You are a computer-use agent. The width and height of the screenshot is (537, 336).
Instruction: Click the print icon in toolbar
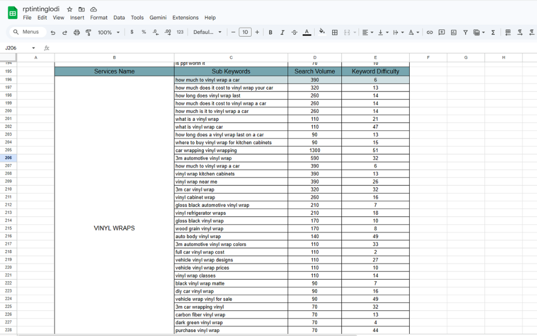pyautogui.click(x=76, y=32)
